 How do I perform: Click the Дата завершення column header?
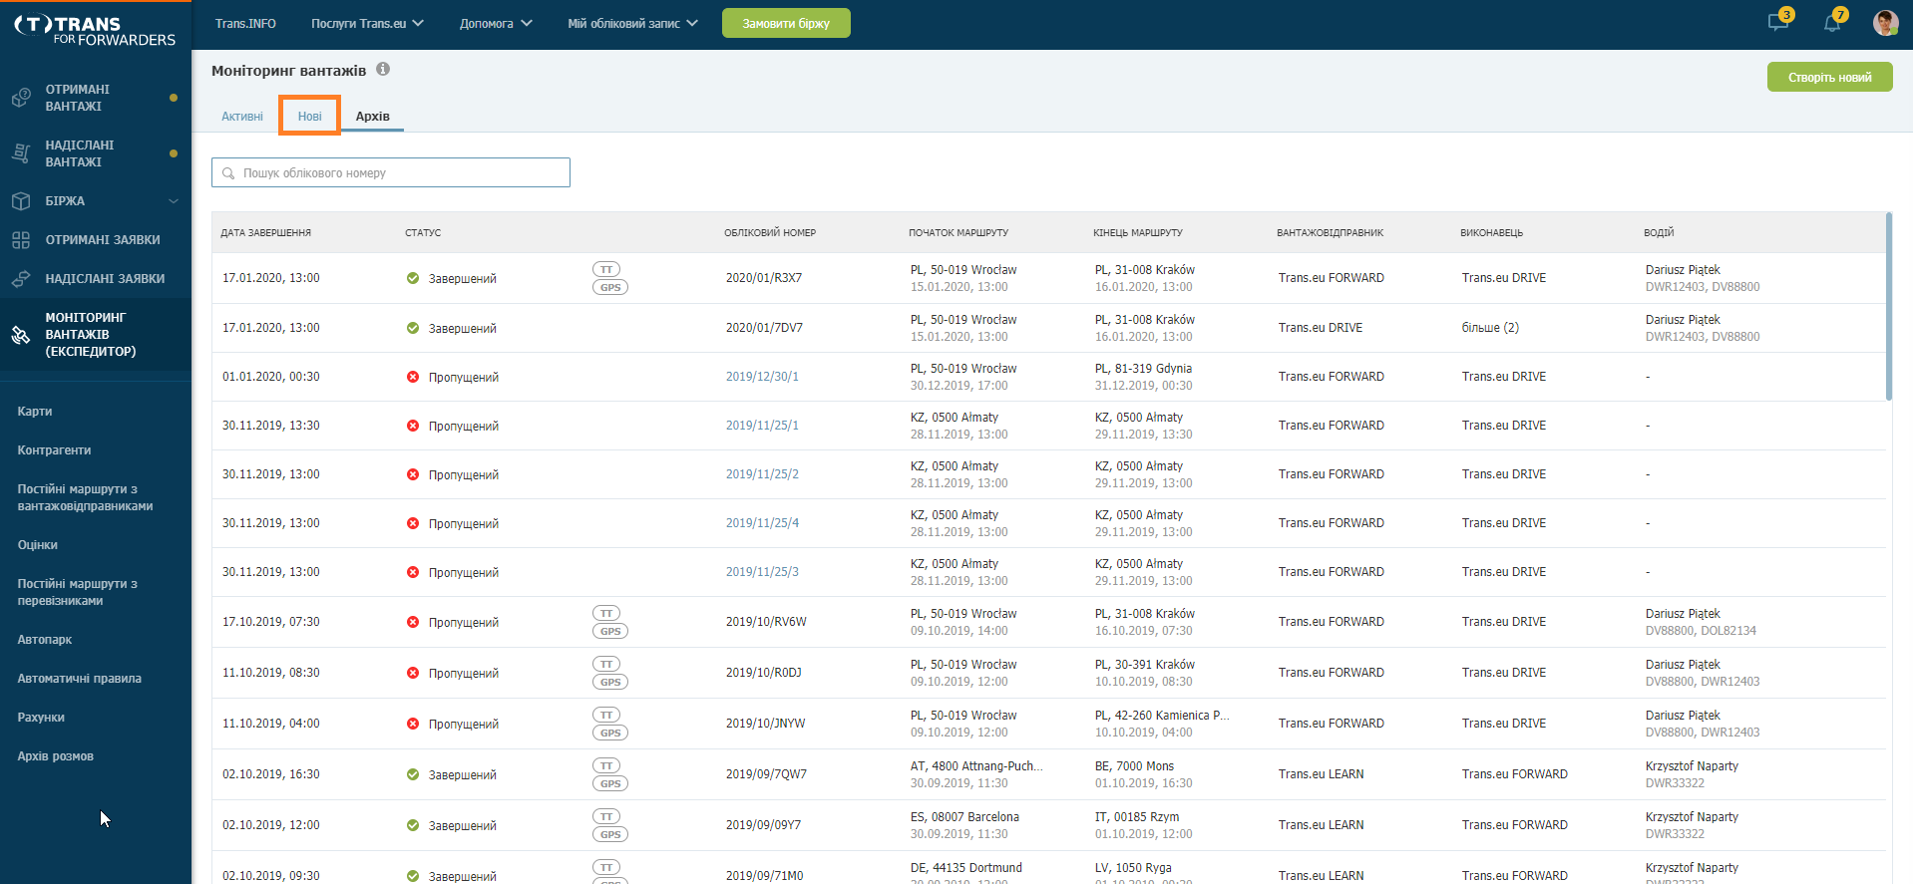tap(266, 233)
